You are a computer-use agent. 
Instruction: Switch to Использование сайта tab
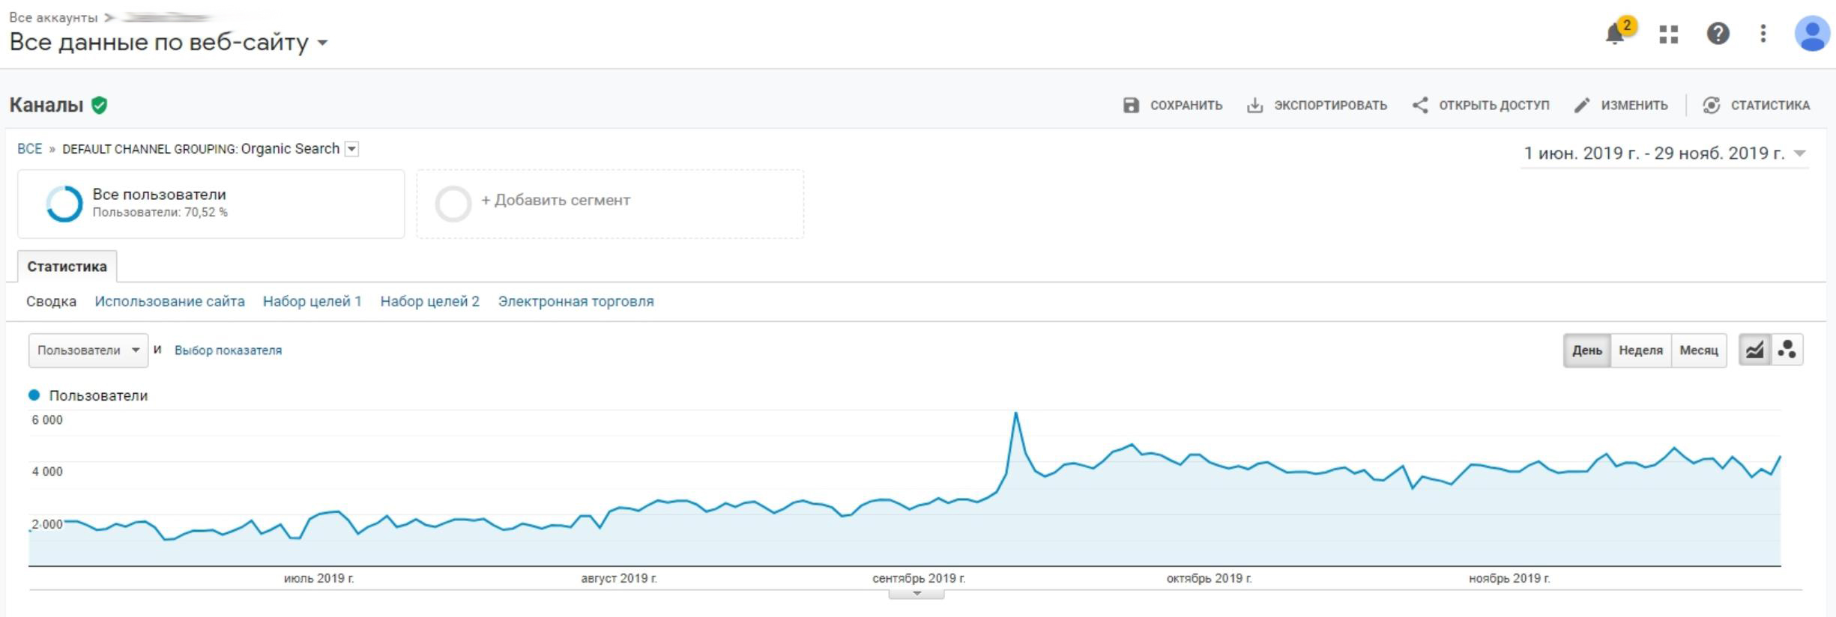(x=169, y=302)
